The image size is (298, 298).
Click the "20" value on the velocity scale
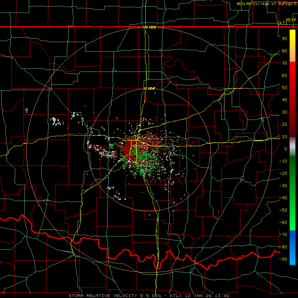point(284,124)
